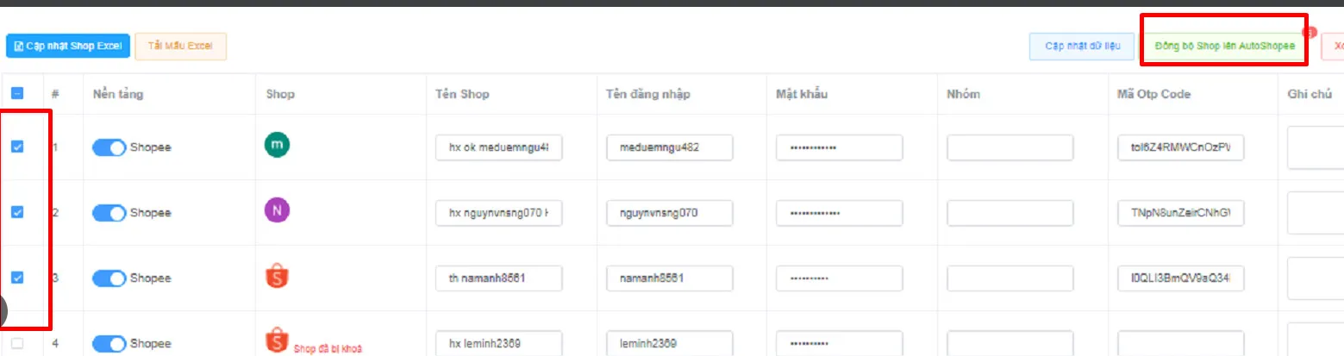Click the Excel icon on Cập nhật Shop Excel
1344x356 pixels.
pyautogui.click(x=18, y=47)
